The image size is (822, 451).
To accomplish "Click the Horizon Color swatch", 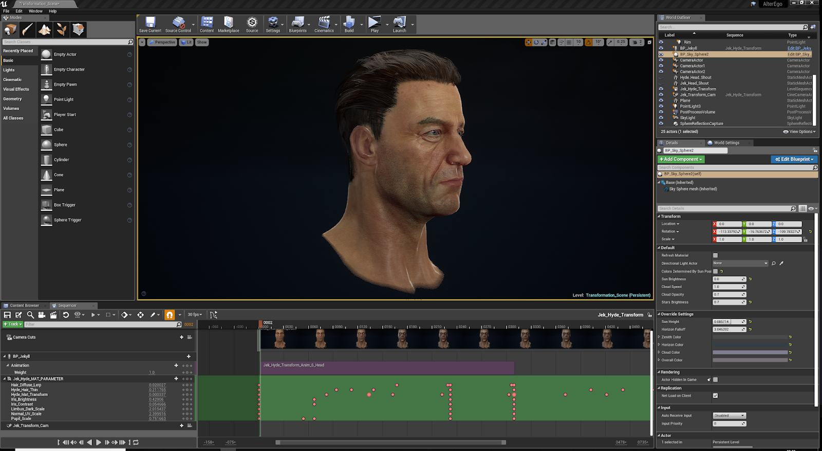I will (750, 345).
